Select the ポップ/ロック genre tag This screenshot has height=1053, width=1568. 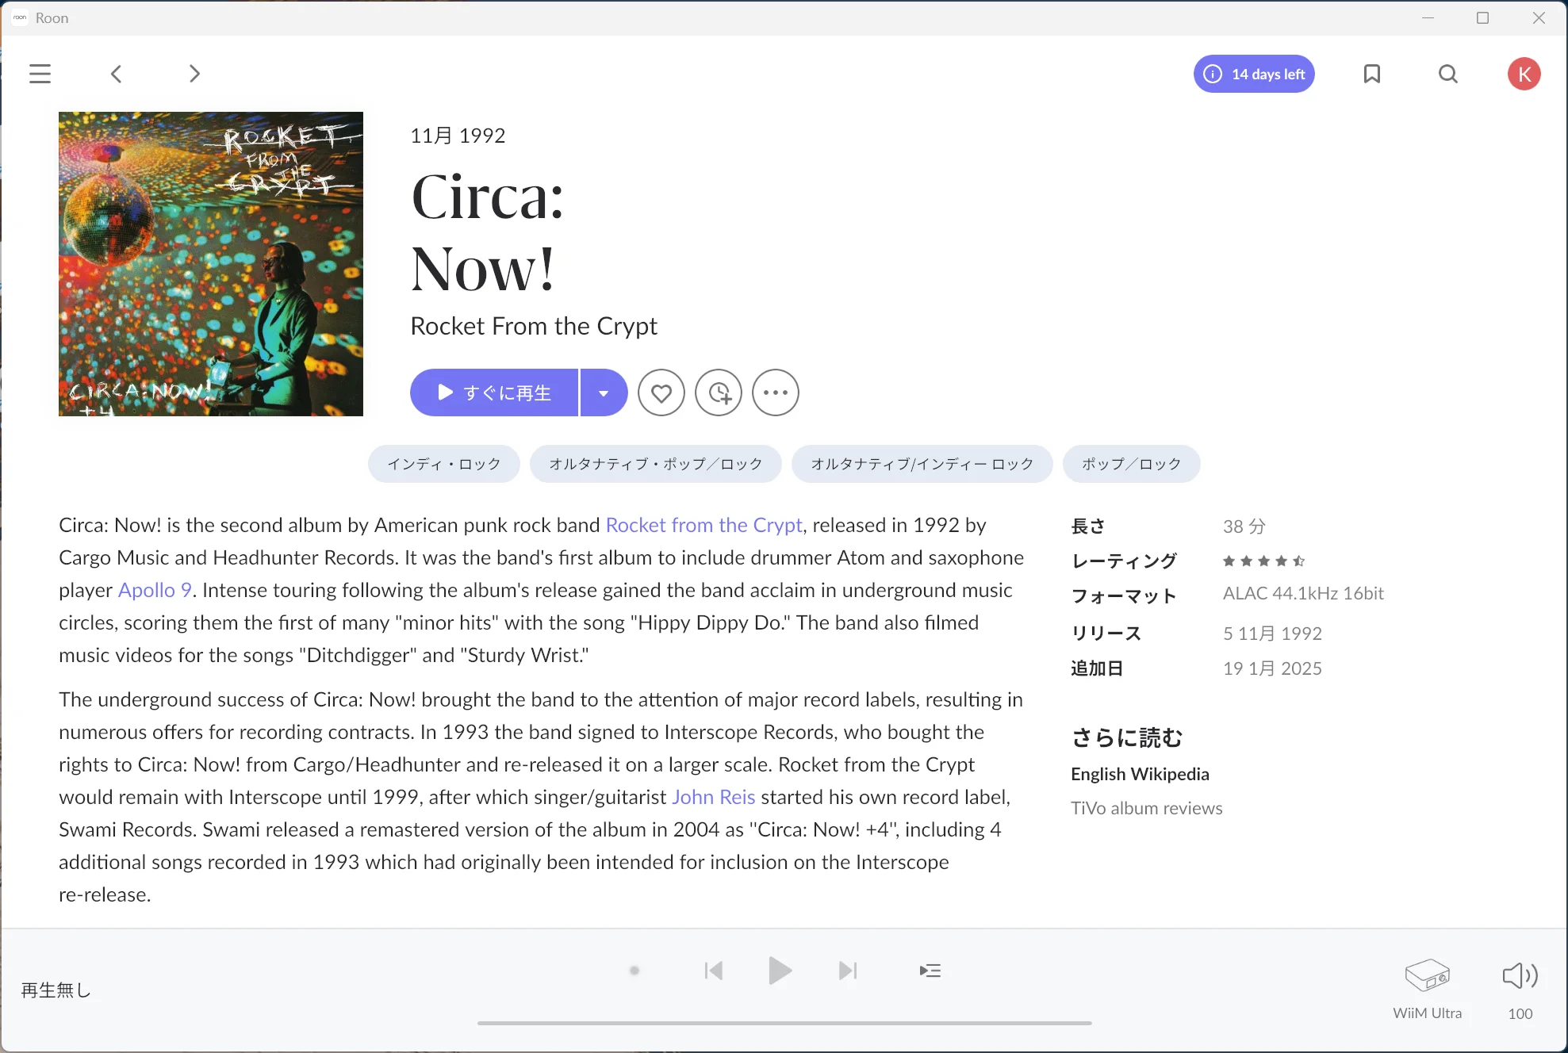point(1130,464)
